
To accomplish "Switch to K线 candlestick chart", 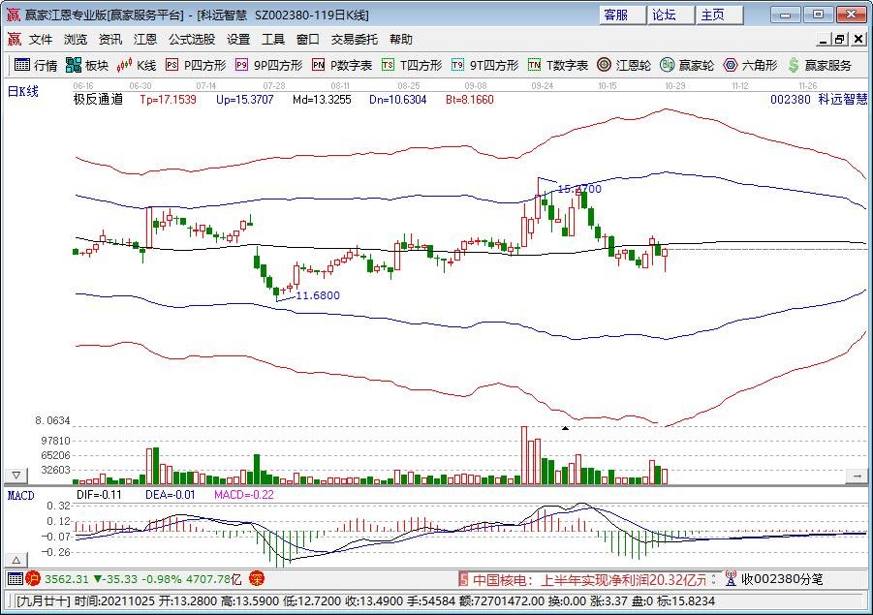I will (137, 65).
